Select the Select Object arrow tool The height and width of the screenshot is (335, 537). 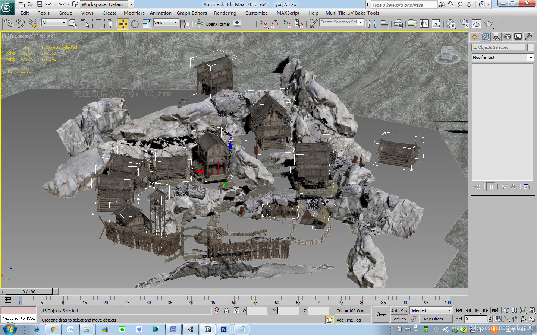point(73,24)
